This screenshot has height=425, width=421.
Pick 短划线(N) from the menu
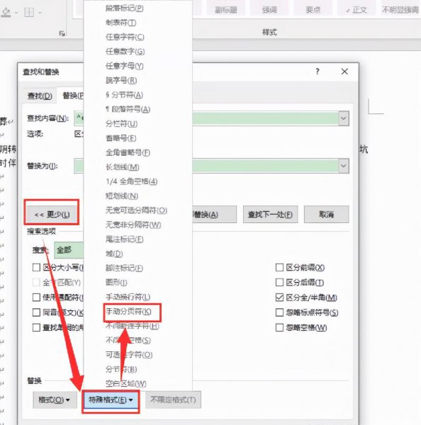(122, 195)
